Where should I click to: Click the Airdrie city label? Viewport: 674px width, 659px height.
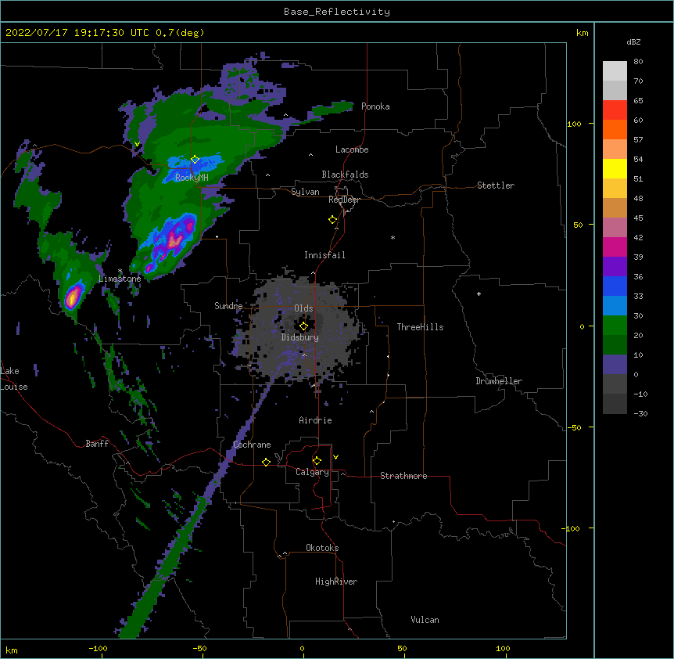click(x=315, y=420)
